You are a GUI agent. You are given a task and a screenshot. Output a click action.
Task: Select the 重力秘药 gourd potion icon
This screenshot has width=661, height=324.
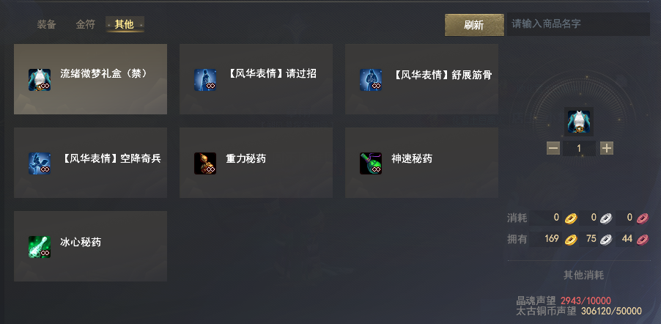(x=205, y=163)
